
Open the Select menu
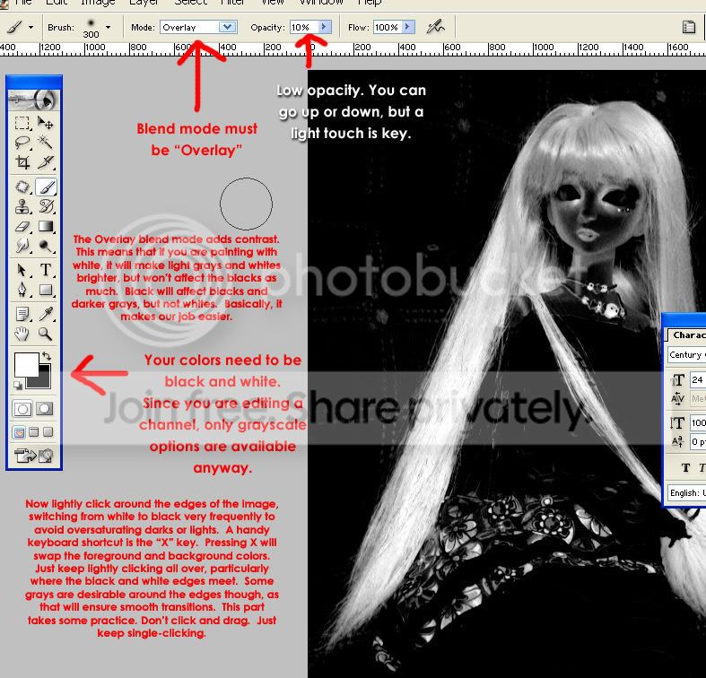190,3
